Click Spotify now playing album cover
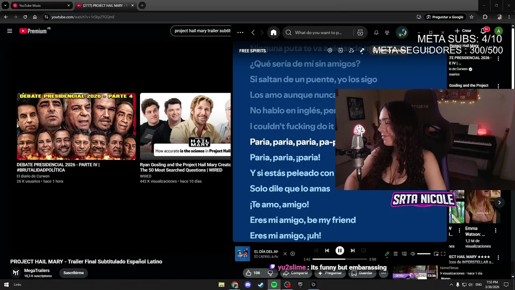Viewport: 515px width, 290px height. [x=242, y=254]
